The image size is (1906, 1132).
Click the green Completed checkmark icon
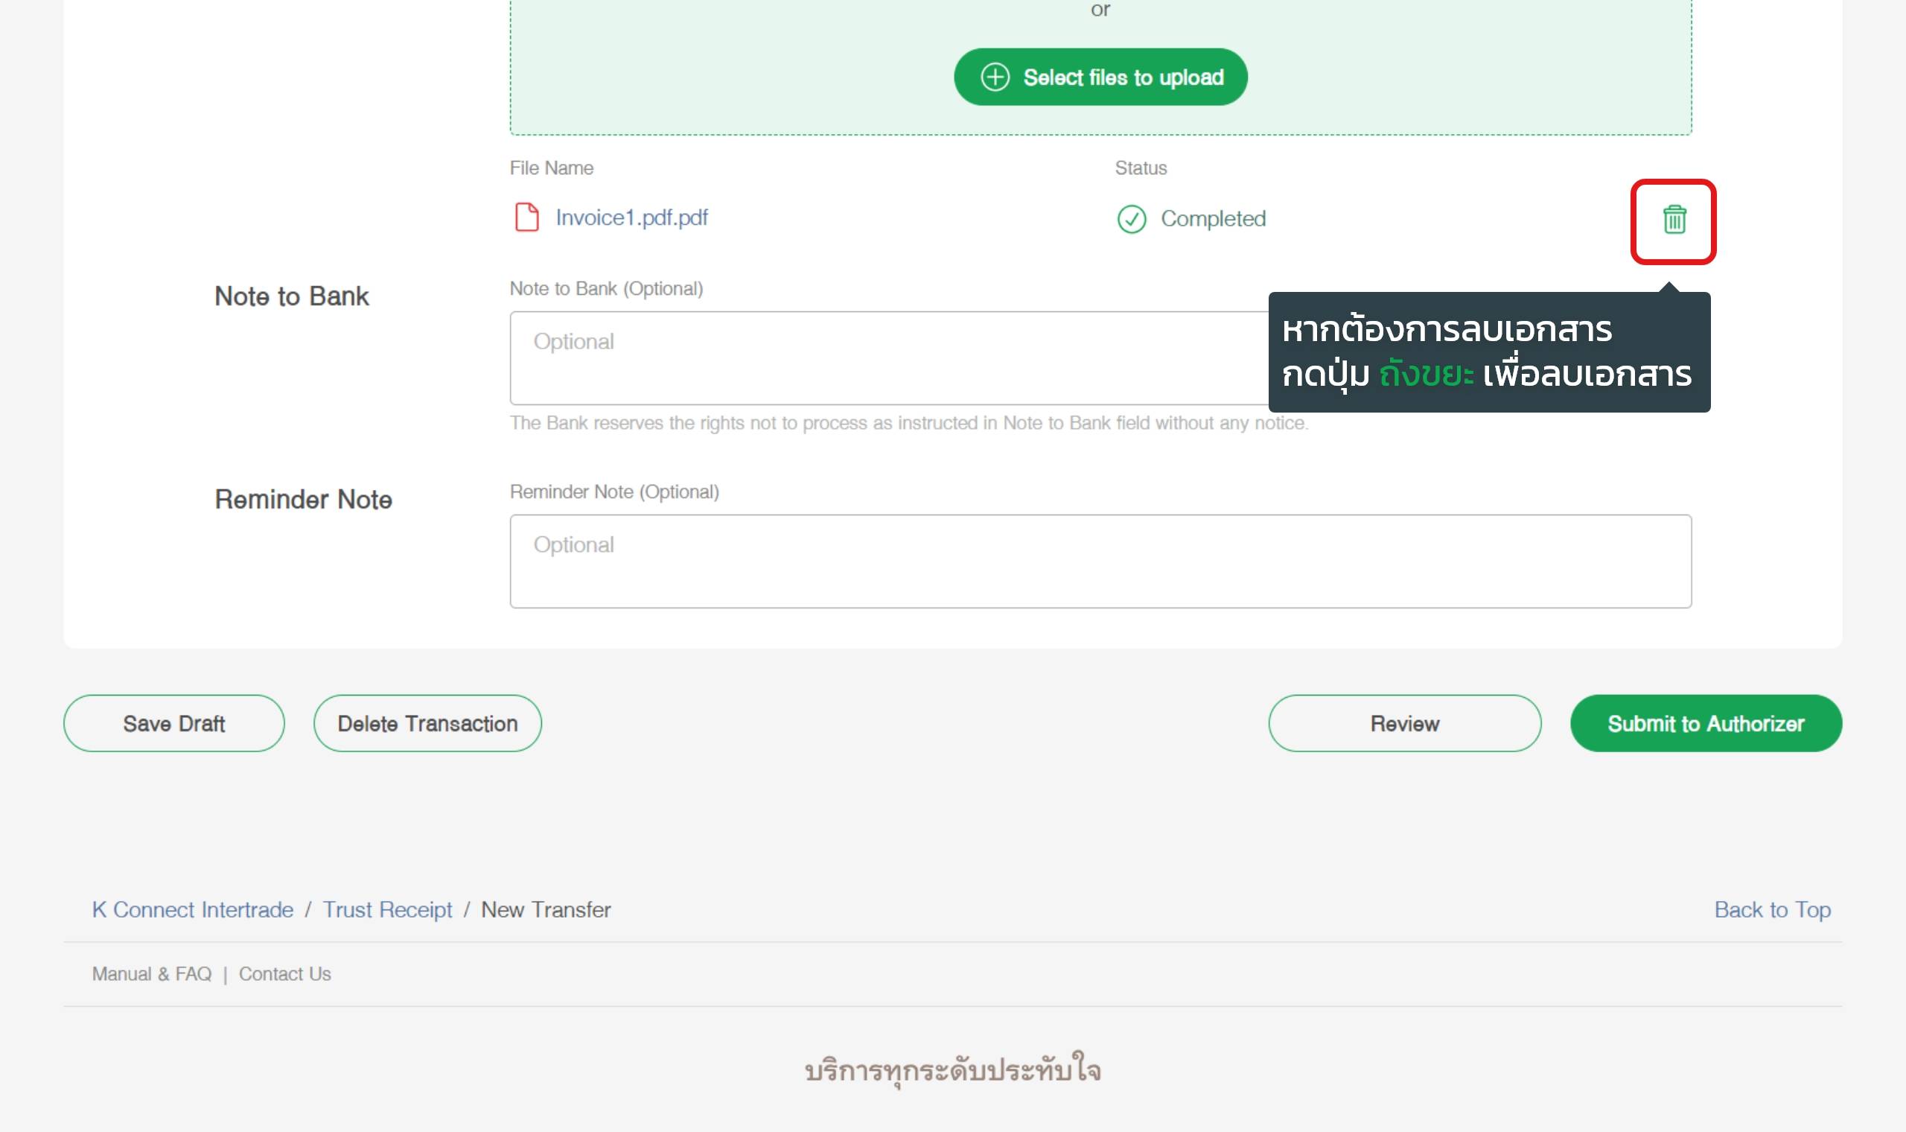pos(1132,220)
